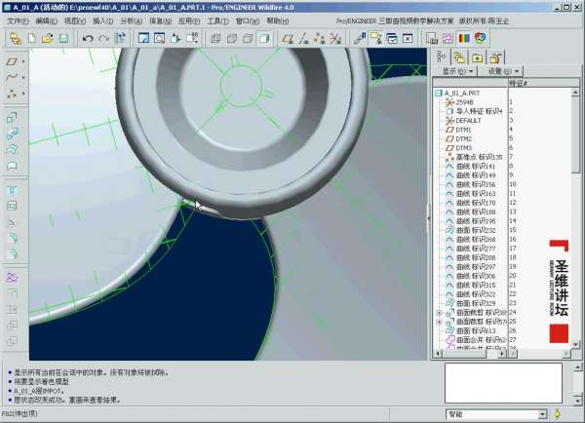Switch to the folder browser navigator tab
Viewport: 585px width, 423px height.
459,58
